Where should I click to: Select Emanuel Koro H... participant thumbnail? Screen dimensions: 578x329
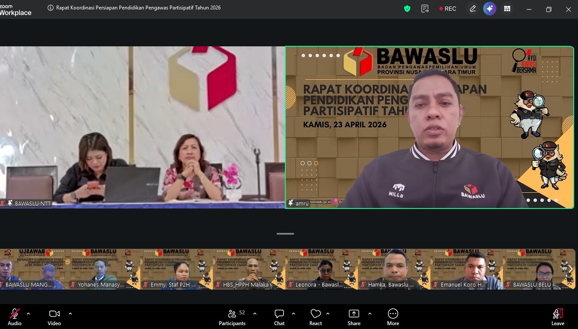tap(467, 269)
